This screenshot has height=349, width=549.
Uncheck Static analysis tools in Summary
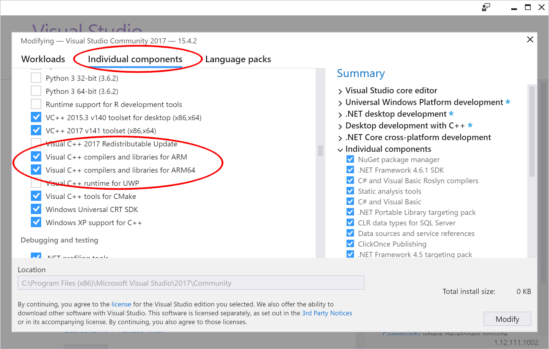tap(350, 191)
